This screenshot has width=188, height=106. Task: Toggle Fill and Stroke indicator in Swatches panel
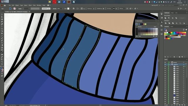[x=165, y=30]
